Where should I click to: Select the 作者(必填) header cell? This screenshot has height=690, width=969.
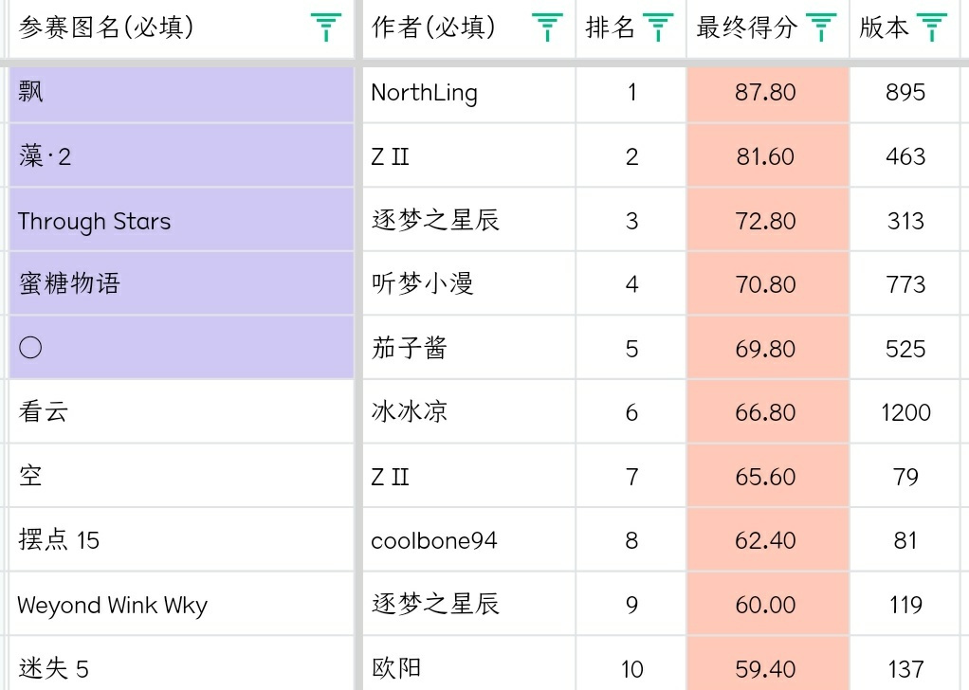pos(468,28)
